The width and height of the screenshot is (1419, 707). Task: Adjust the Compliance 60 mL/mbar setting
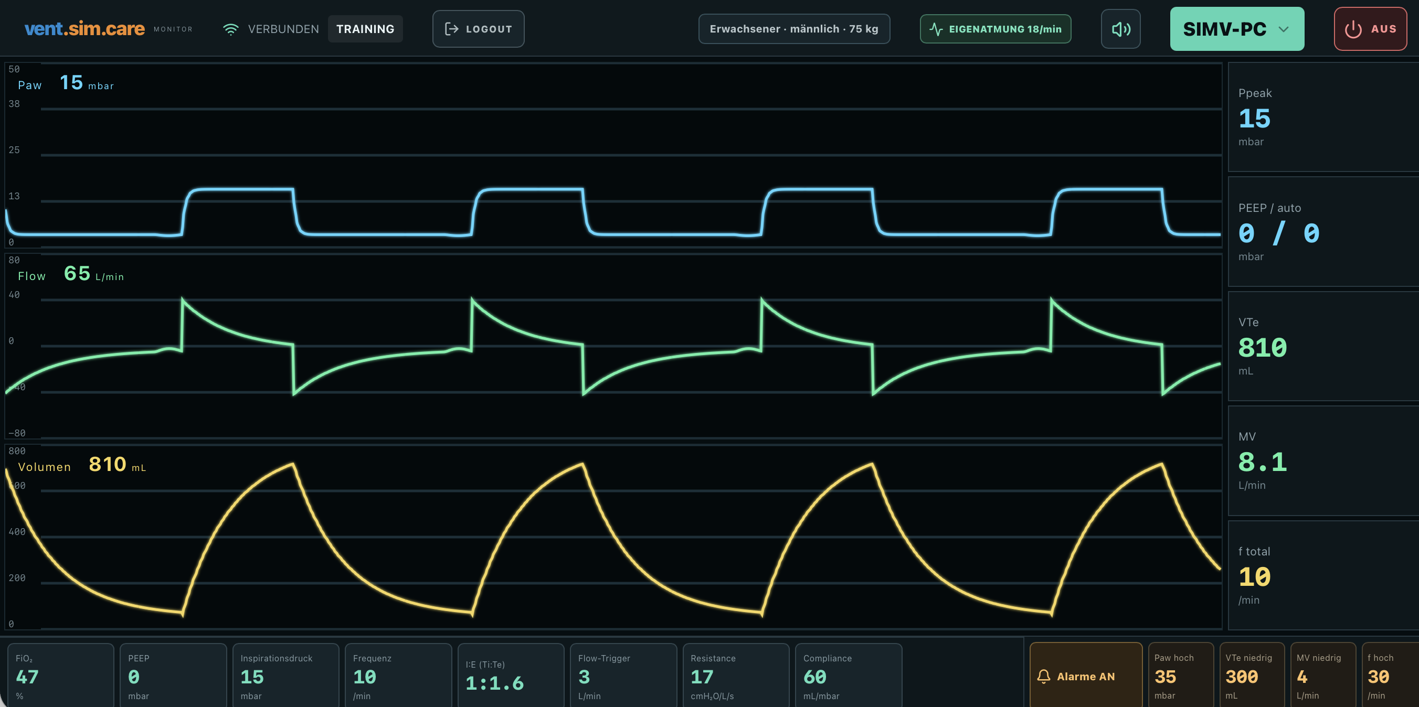[849, 676]
